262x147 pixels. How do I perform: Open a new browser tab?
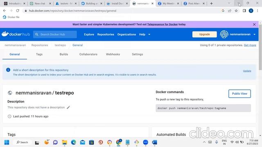click(211, 4)
